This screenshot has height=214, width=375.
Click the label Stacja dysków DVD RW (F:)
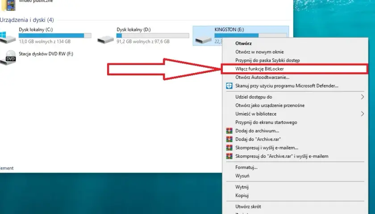(x=46, y=54)
